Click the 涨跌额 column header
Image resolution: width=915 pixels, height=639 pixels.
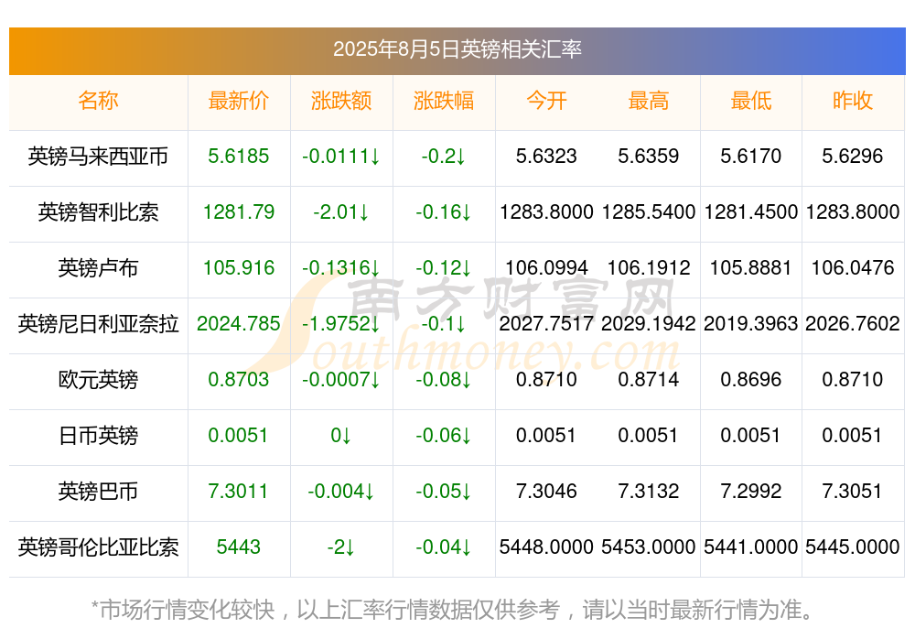(340, 101)
